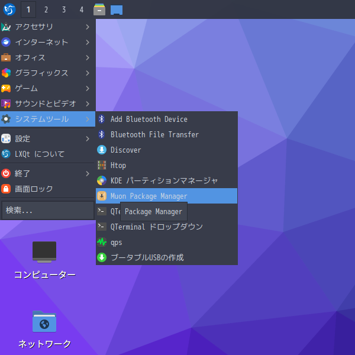This screenshot has width=355, height=355.
Task: Click the グラフィックス colorful icon
Action: (6, 73)
